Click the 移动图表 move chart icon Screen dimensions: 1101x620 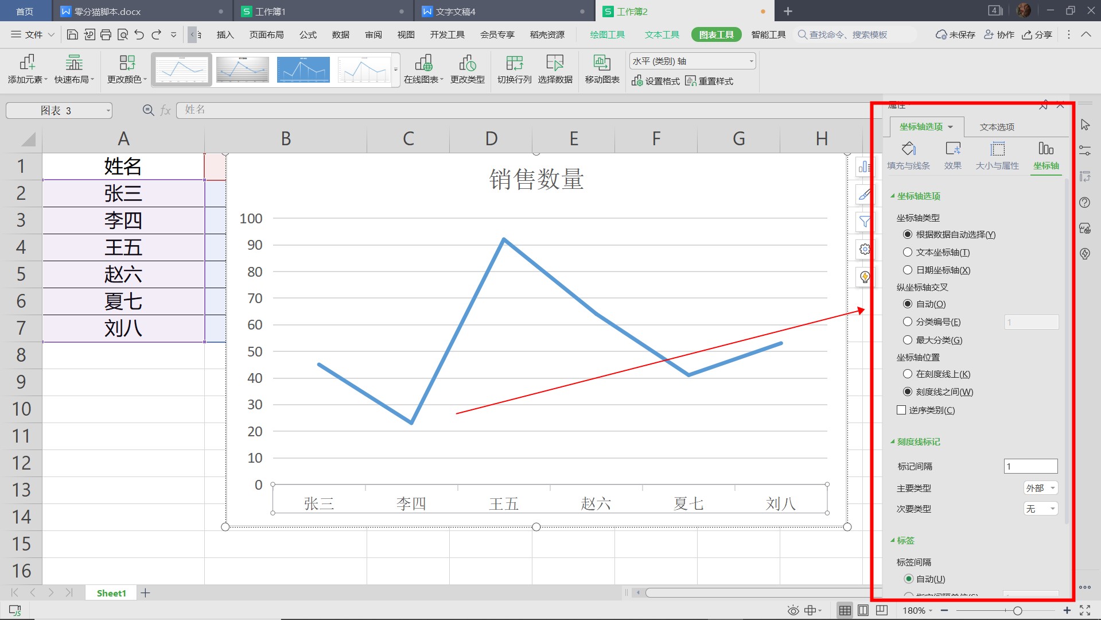tap(602, 63)
